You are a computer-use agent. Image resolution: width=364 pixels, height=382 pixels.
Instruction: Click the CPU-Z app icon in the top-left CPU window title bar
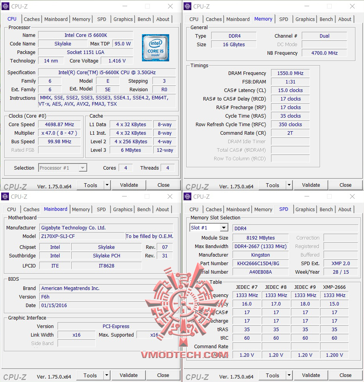point(5,6)
